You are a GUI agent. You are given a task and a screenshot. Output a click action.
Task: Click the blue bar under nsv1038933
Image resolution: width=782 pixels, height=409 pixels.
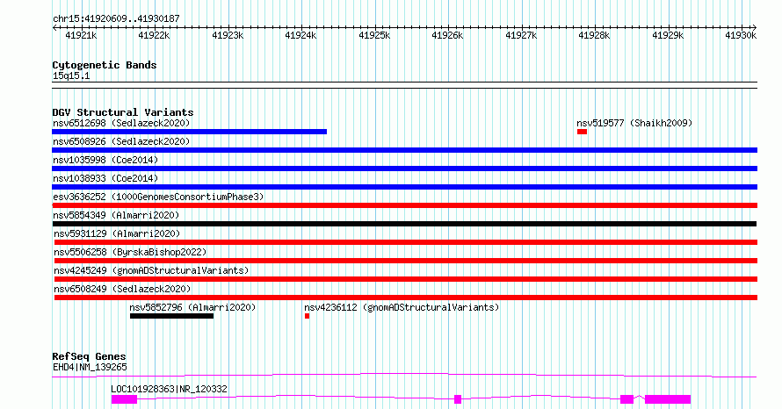click(404, 187)
